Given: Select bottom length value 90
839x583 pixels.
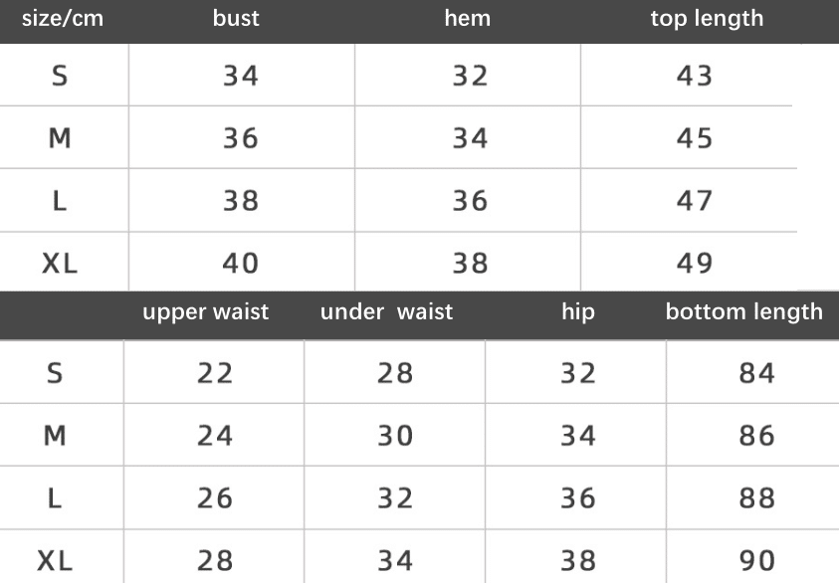Looking at the screenshot, I should point(757,560).
